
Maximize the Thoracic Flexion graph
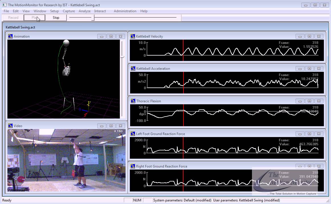tap(310, 101)
